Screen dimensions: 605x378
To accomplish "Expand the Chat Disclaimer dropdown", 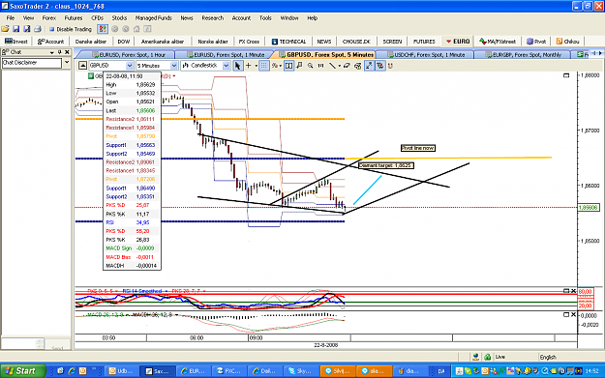I will point(67,63).
